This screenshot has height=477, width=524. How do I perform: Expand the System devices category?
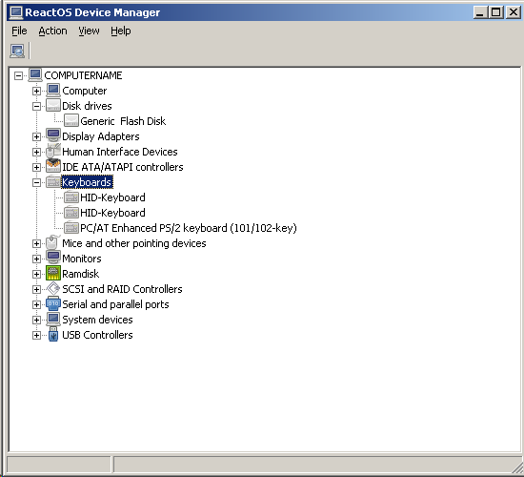pos(36,320)
